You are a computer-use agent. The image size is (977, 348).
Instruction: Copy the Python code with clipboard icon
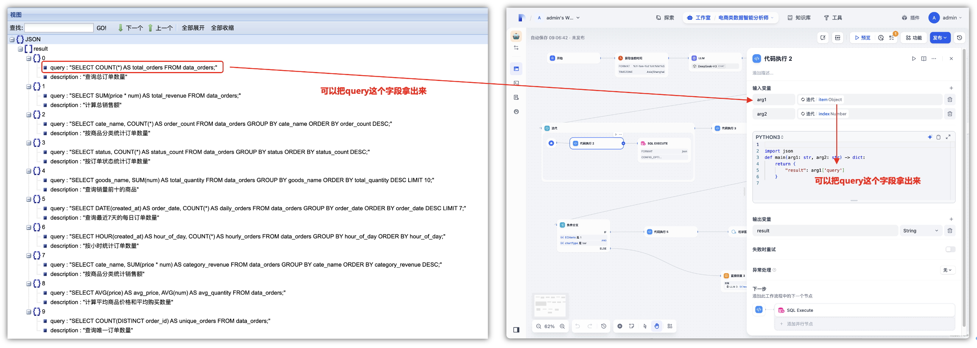(939, 137)
